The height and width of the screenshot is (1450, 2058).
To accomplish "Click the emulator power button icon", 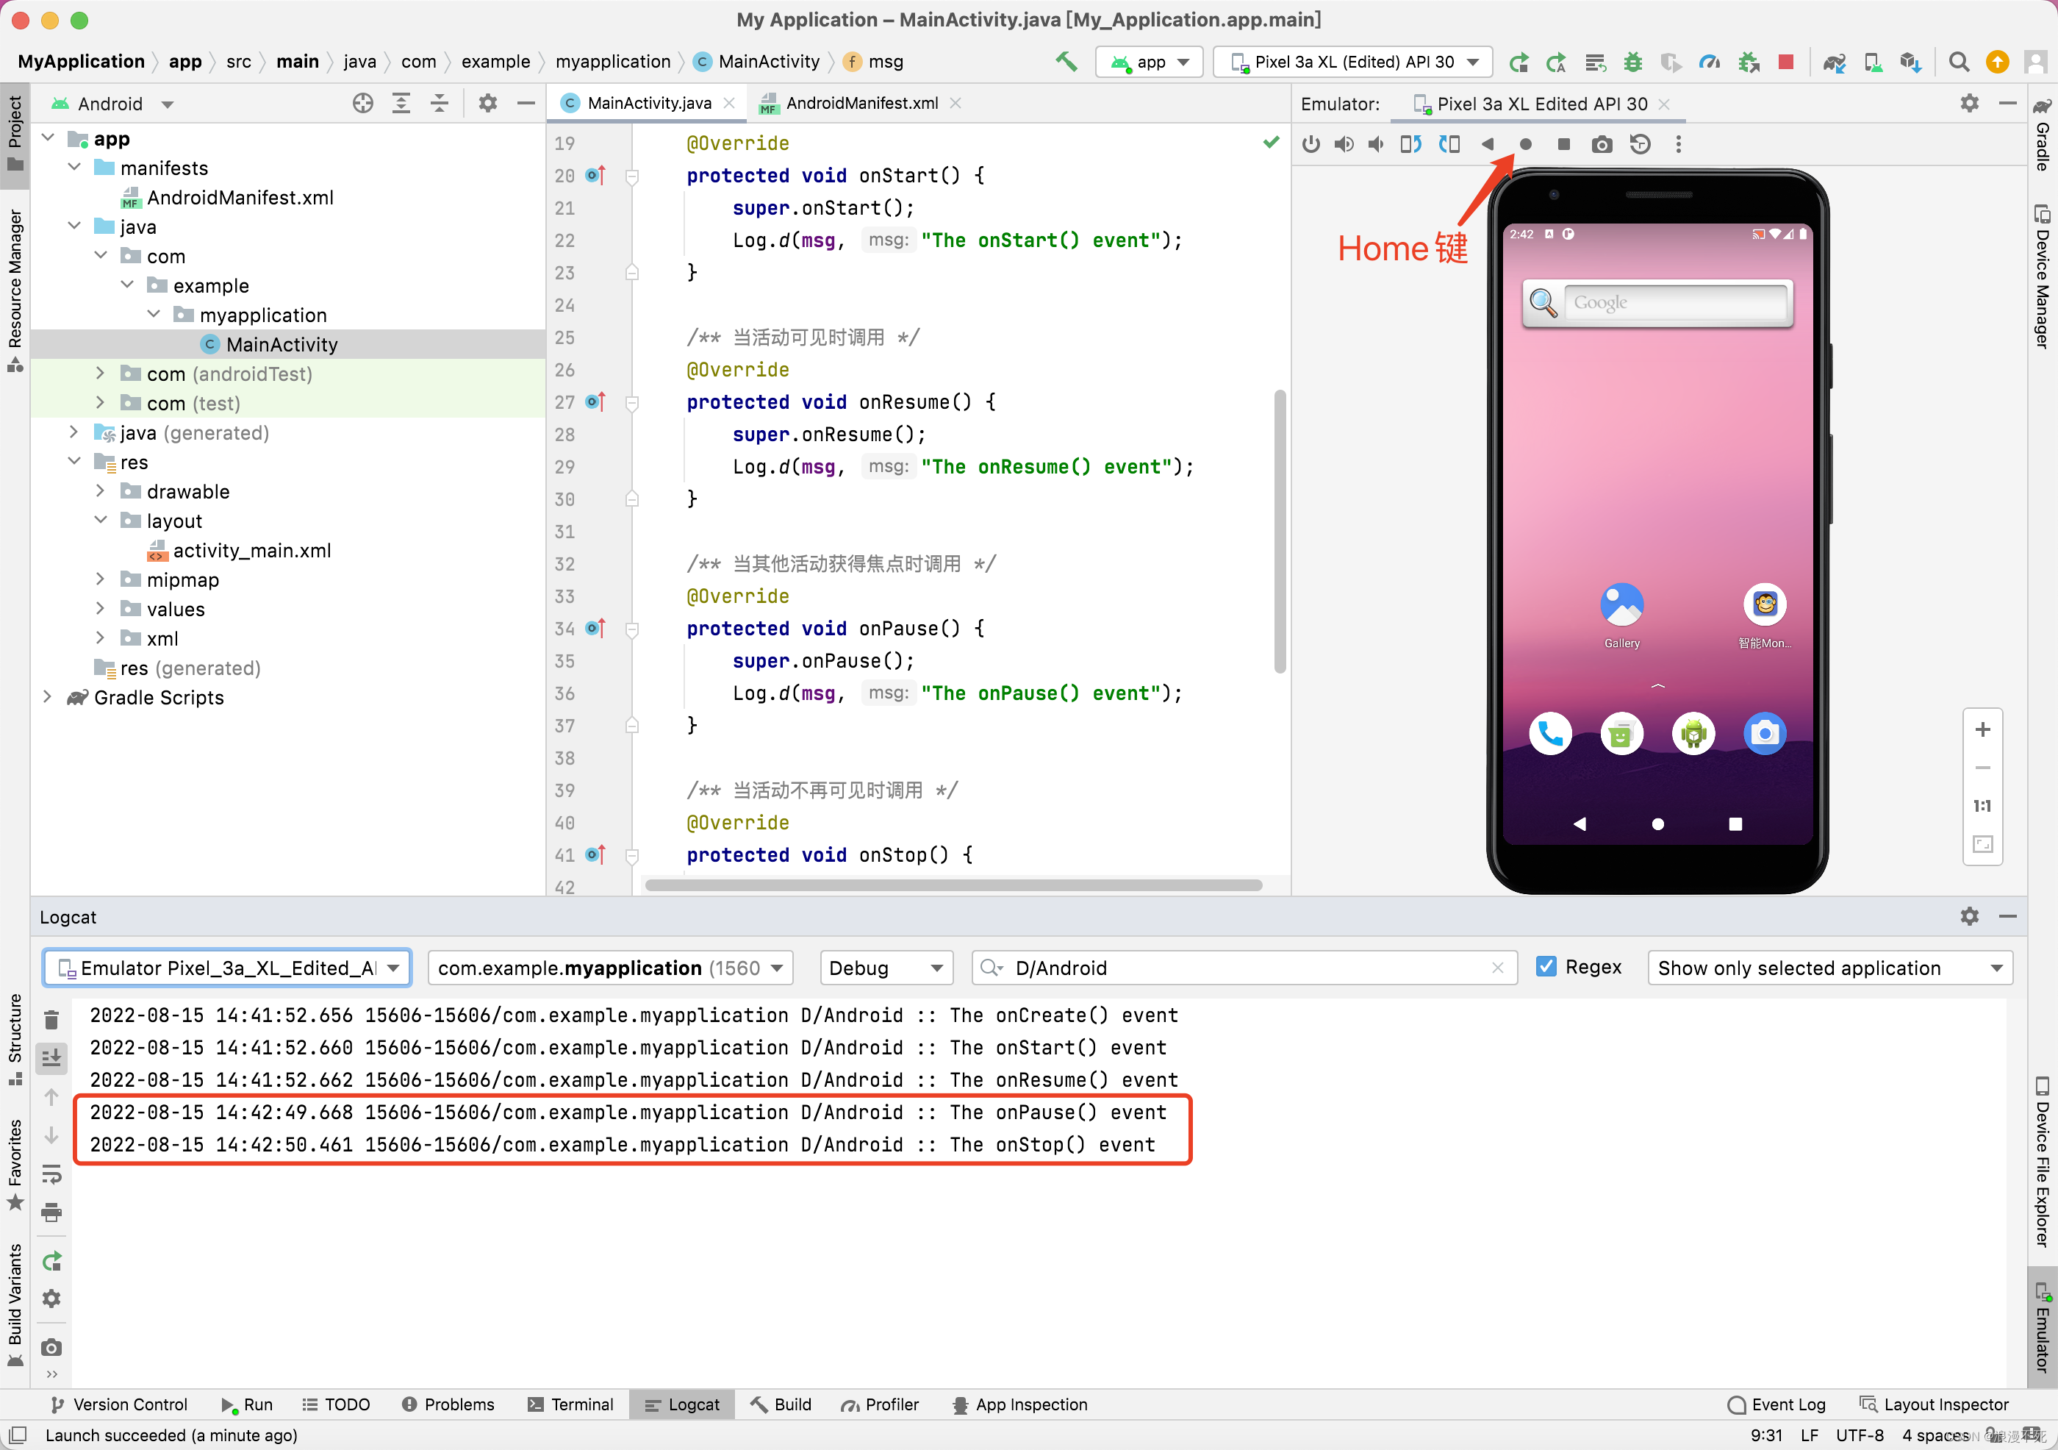I will [x=1311, y=144].
